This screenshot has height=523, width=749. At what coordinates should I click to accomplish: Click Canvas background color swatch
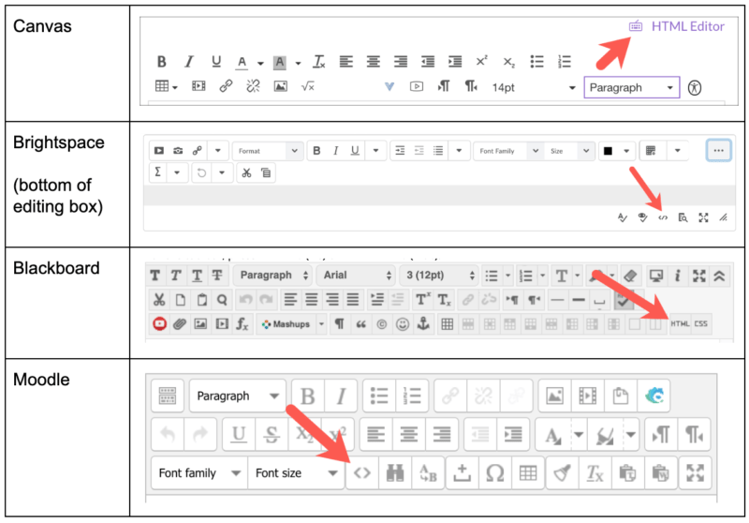279,62
